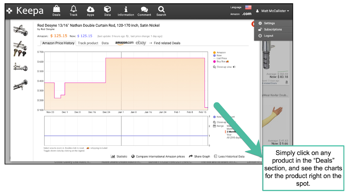Collapse with Less Historical Data
Viewport: 347px width, 195px height.
click(229, 157)
